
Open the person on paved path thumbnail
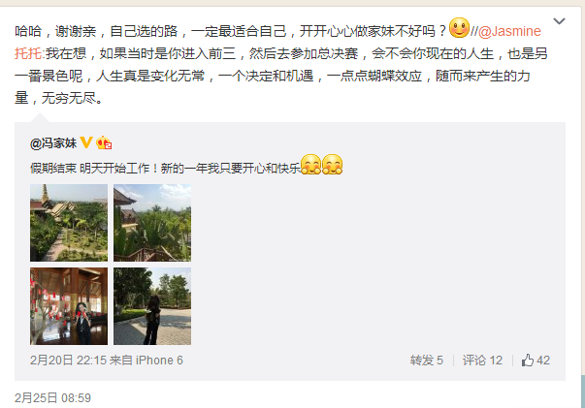(152, 306)
